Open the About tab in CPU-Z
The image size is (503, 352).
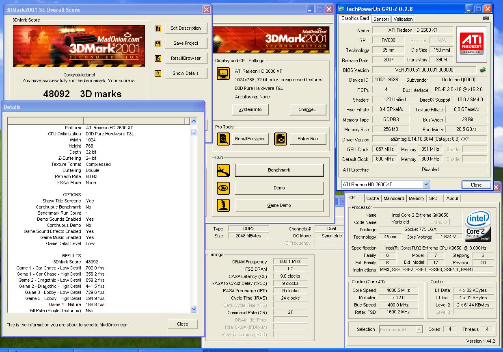(x=452, y=199)
